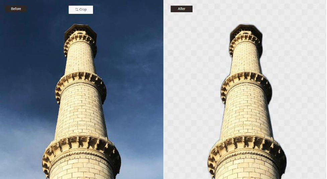327x179 pixels.
Task: Select the After label
Action: coord(181,9)
